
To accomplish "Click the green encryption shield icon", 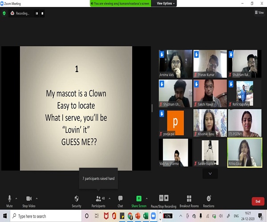I will 4,13.
